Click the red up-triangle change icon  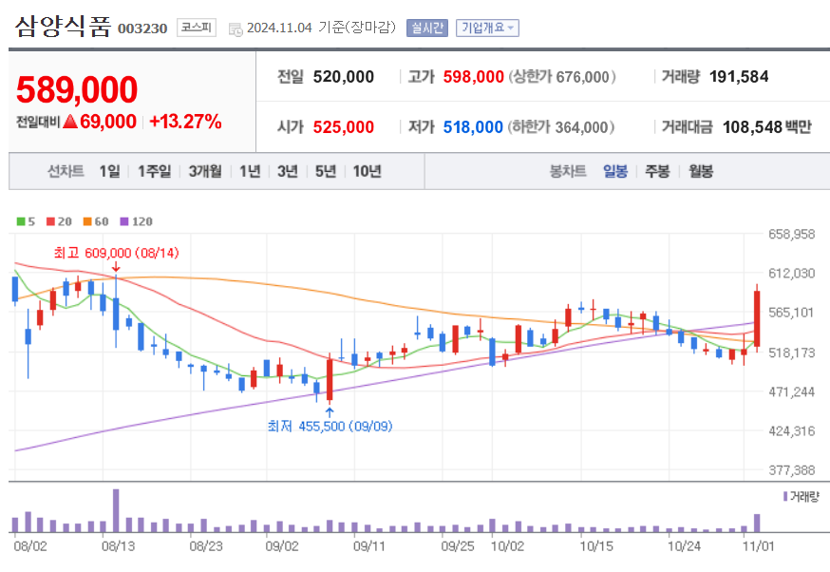pos(70,122)
